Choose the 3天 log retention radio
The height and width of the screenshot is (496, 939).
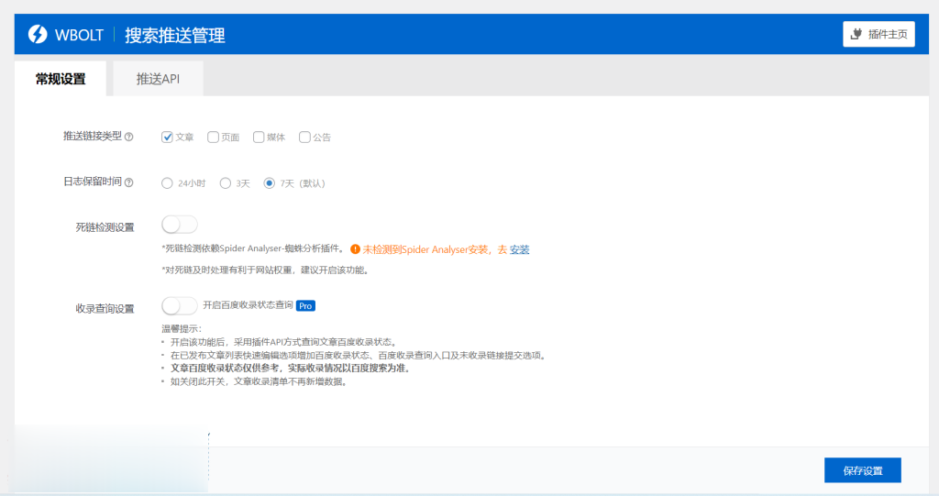pos(226,183)
